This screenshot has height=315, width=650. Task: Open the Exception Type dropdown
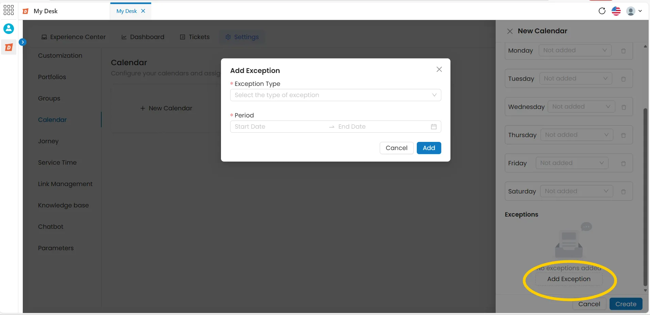336,95
